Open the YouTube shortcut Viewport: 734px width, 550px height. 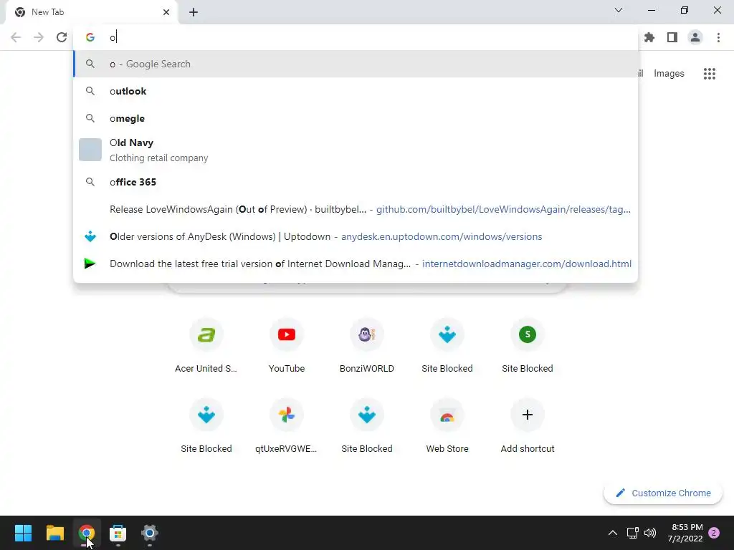coord(287,346)
